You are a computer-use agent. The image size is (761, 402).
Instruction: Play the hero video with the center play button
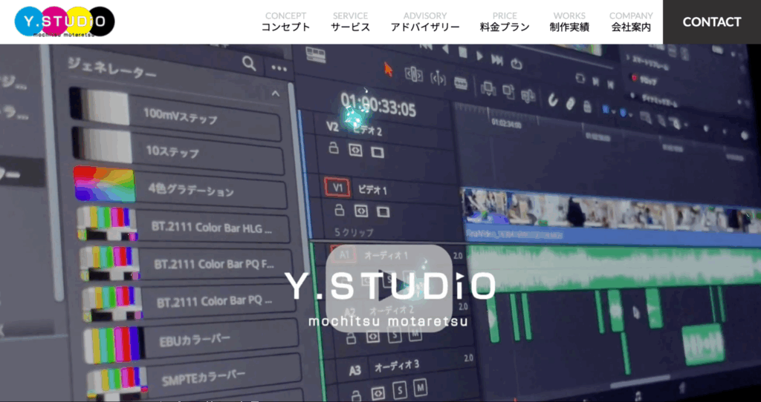[389, 289]
